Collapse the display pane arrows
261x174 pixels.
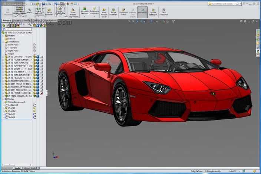31,26
